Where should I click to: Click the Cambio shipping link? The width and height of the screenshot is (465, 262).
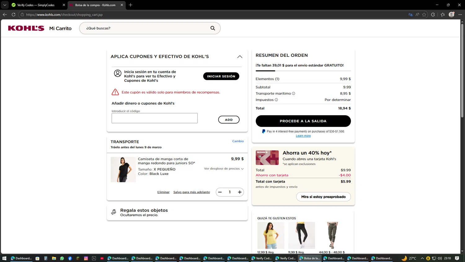pos(238,141)
